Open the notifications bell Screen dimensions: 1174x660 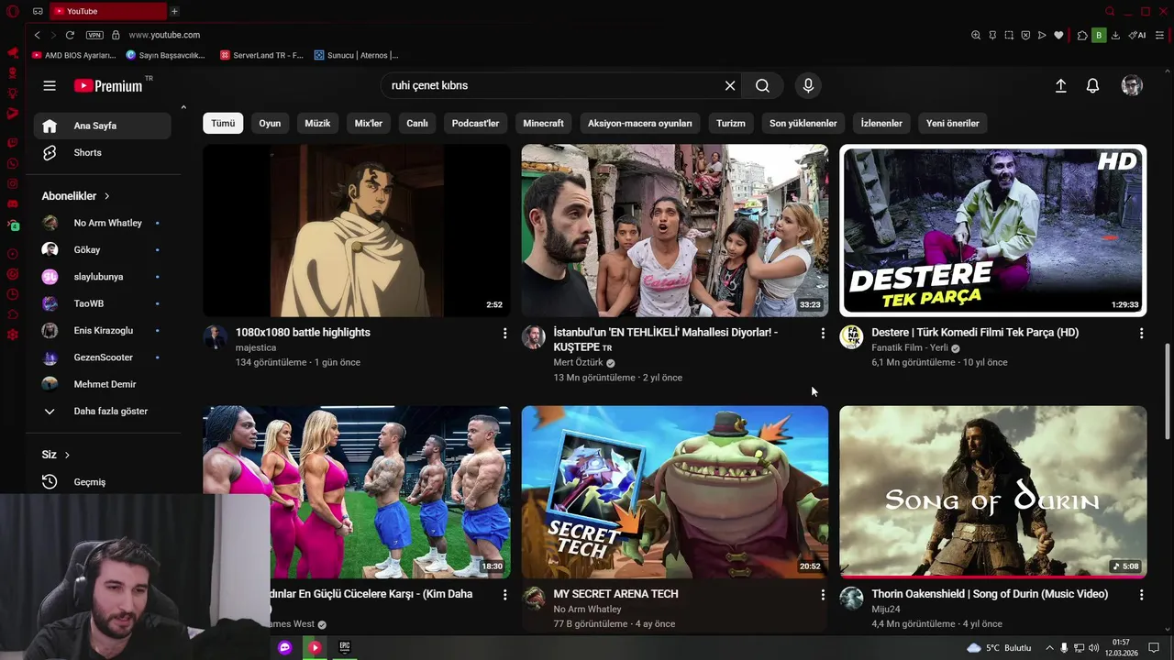click(x=1092, y=85)
